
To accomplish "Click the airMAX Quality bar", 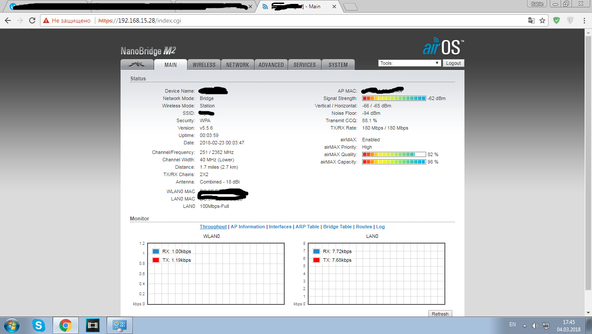I will [x=394, y=154].
